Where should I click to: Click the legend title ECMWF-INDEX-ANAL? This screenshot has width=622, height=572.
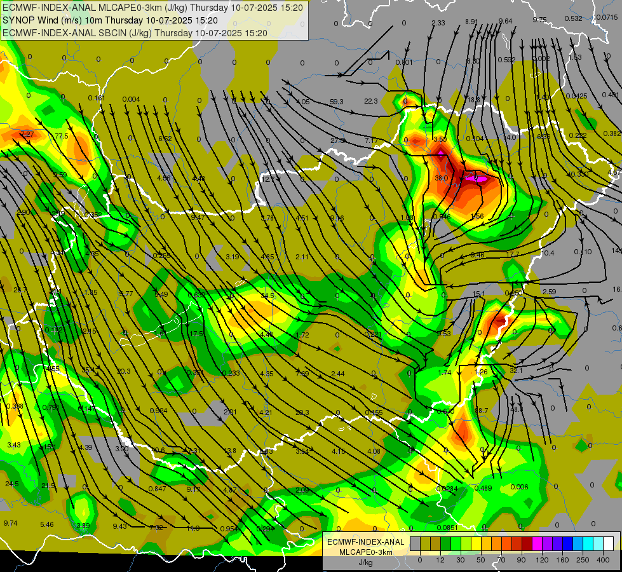(366, 542)
